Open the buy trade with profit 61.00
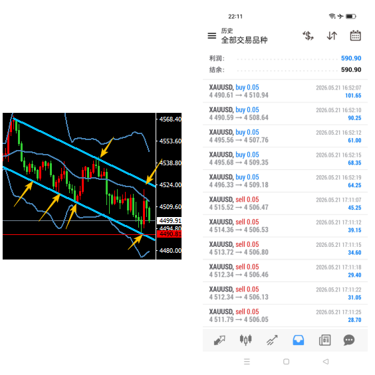Image resolution: width=375 pixels, height=375 pixels. (x=285, y=136)
